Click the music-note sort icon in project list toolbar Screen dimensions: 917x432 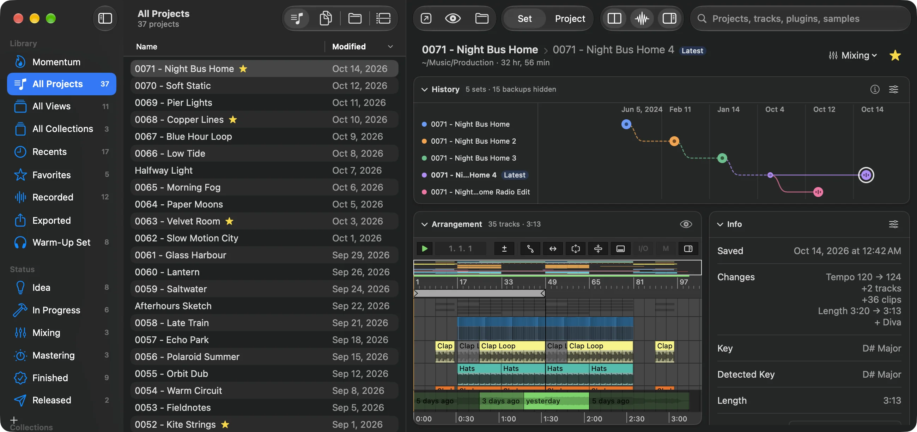click(297, 18)
